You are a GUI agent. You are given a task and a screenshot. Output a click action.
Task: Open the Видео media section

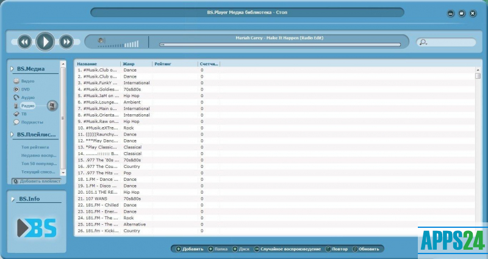pos(27,81)
